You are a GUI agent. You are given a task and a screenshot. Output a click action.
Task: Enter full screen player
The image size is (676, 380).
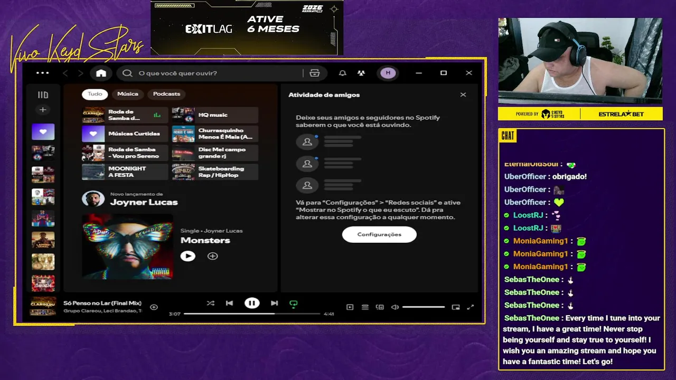pos(471,307)
